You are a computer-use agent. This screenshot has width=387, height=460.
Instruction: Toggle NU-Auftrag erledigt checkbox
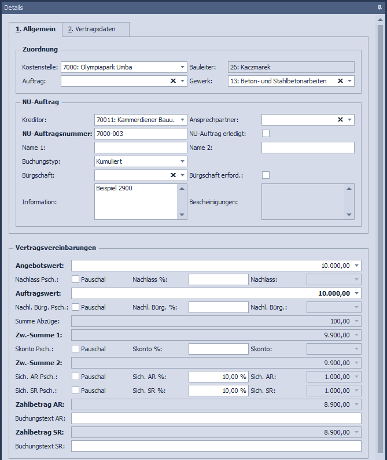[266, 134]
